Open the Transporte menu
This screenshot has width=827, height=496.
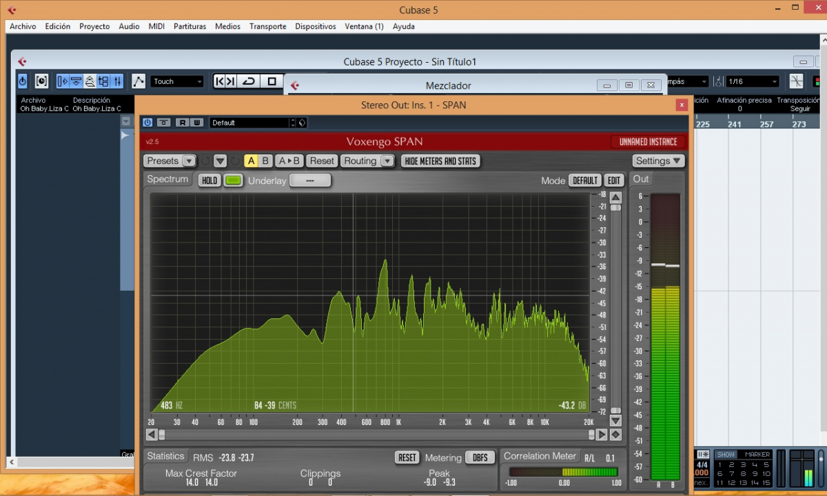tap(267, 26)
